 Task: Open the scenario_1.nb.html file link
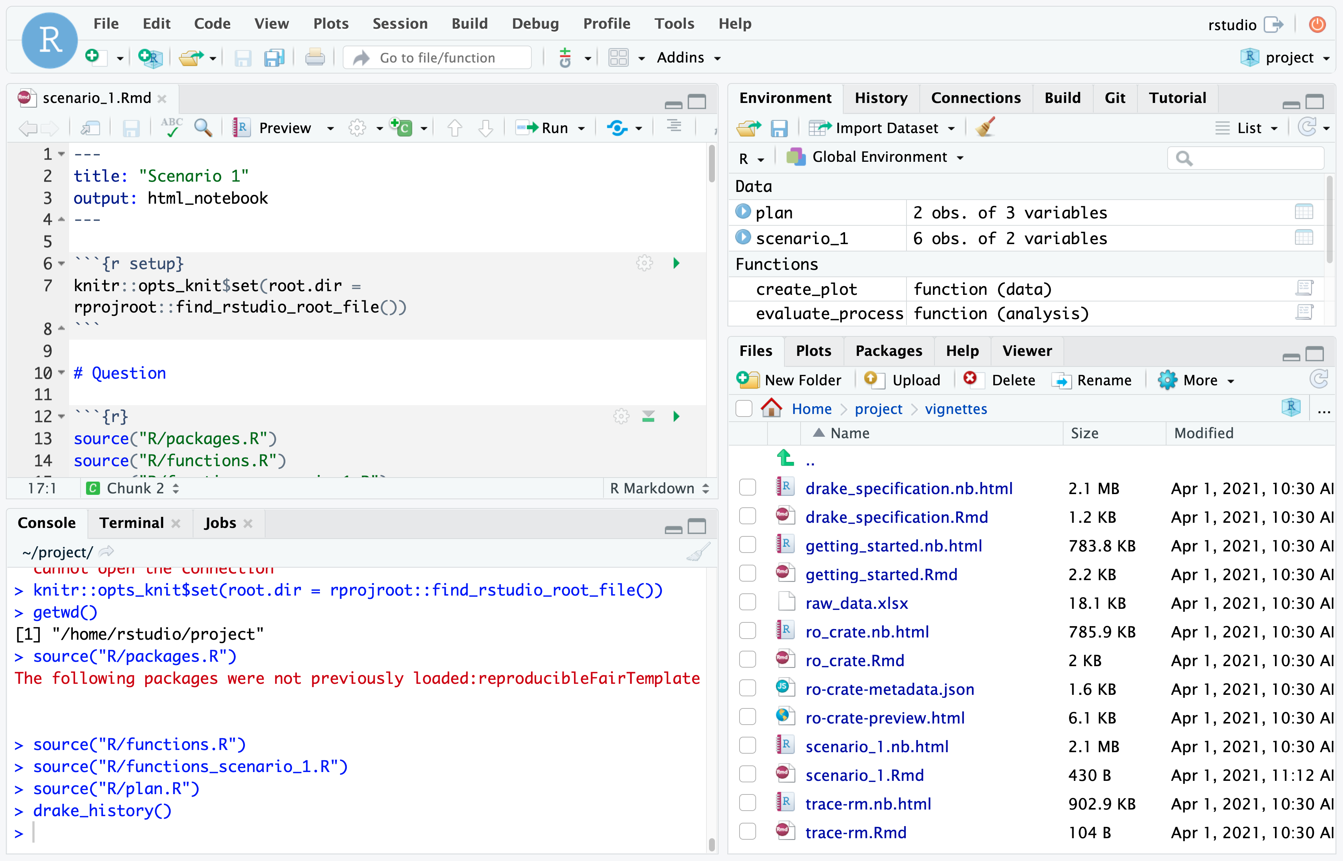pos(877,746)
